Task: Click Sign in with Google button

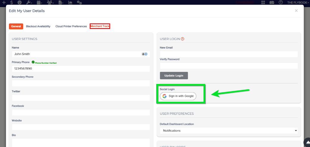Action: tap(178, 96)
